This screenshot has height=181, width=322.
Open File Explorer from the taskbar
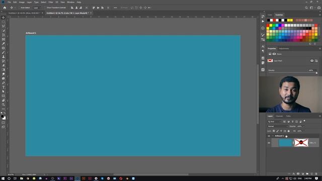click(22, 178)
